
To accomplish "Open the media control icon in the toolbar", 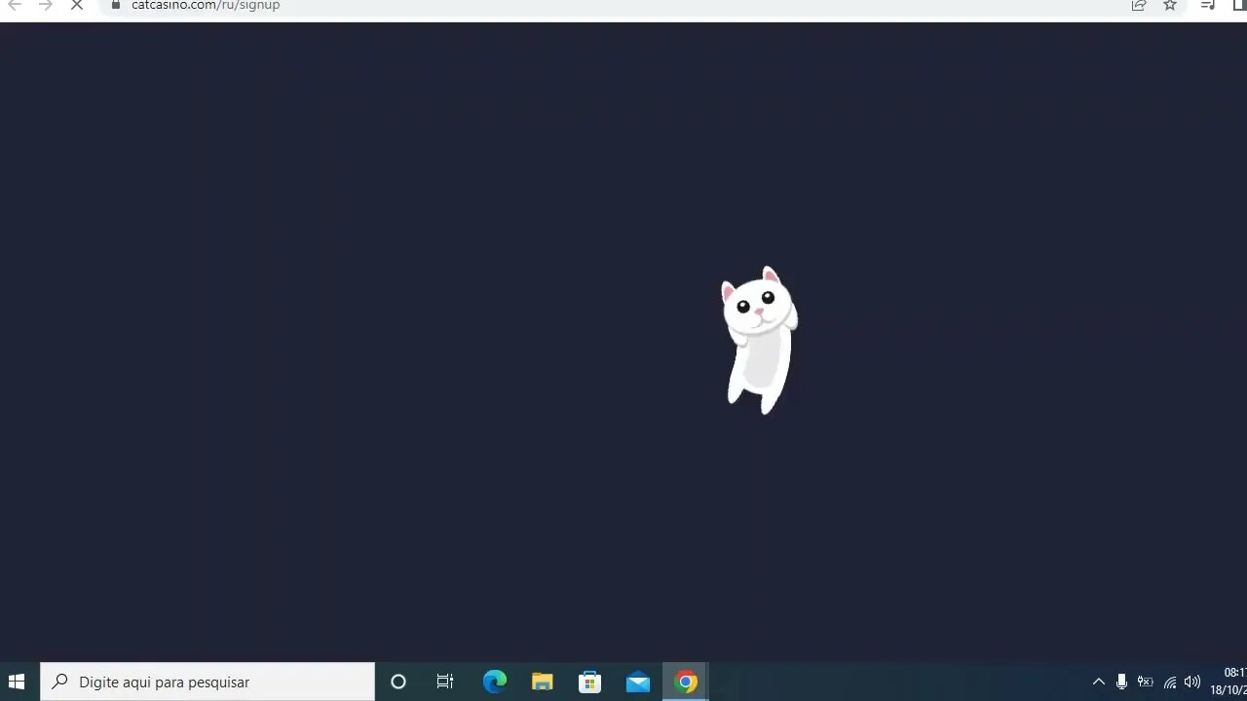I will pos(1208,6).
